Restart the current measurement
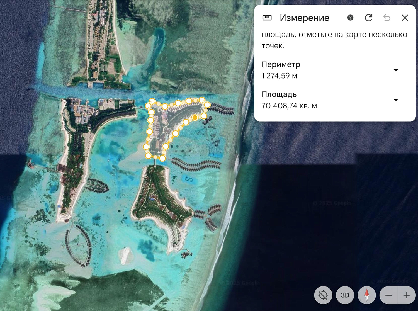418x311 pixels. 368,18
